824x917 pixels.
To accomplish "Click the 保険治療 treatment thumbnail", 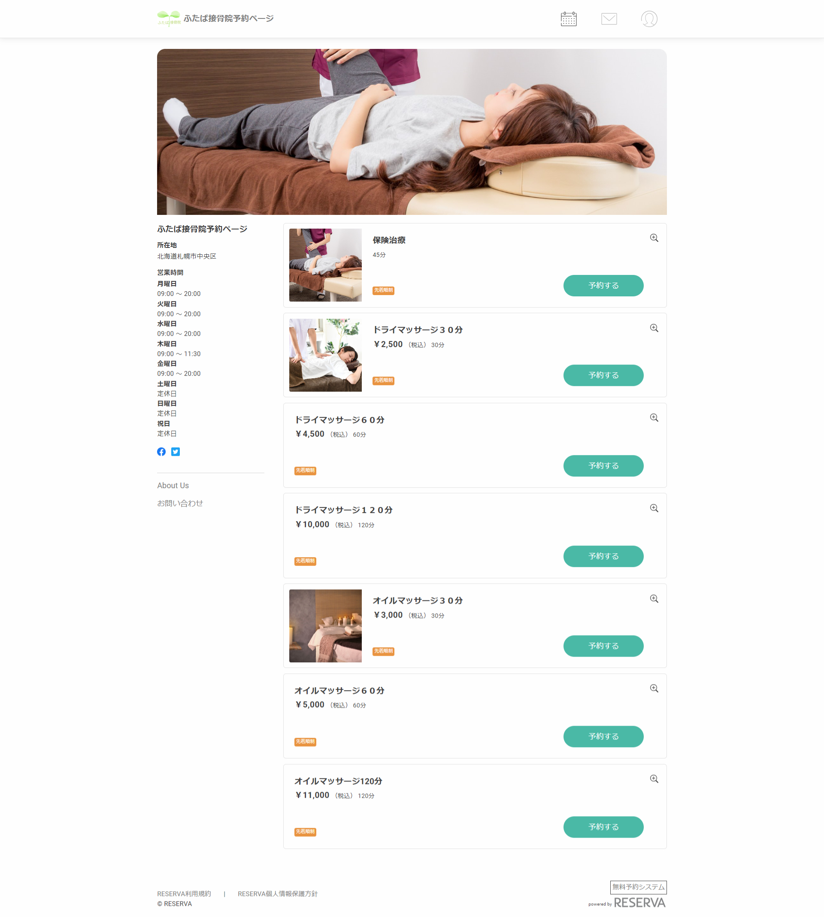I will pos(325,265).
